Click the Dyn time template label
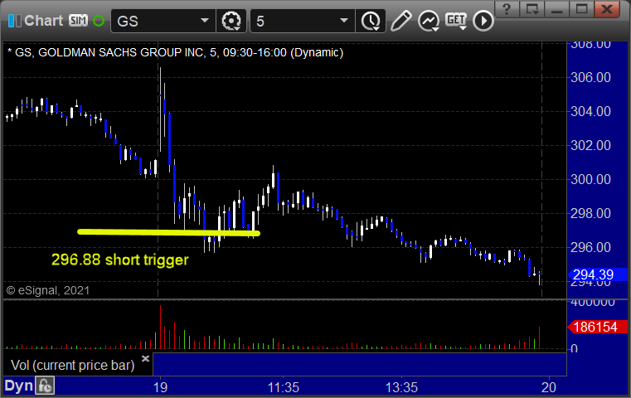This screenshot has width=631, height=398. [18, 386]
